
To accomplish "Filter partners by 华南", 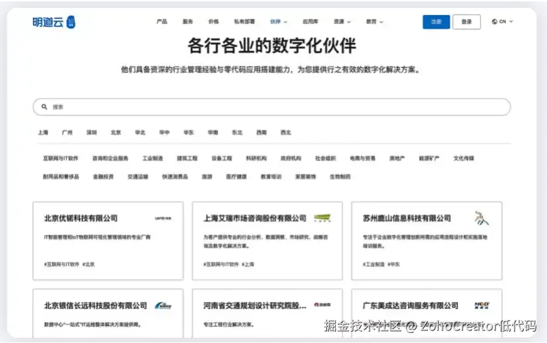I will 213,132.
